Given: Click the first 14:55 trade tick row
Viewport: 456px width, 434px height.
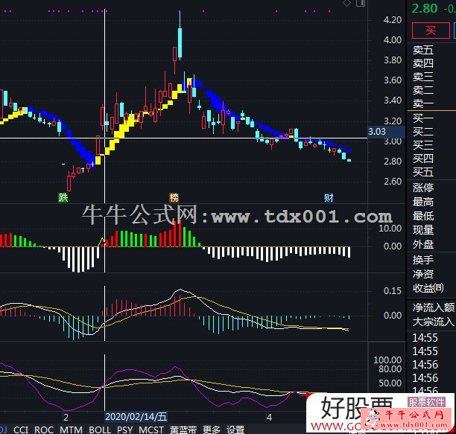Looking at the screenshot, I should pyautogui.click(x=425, y=338).
